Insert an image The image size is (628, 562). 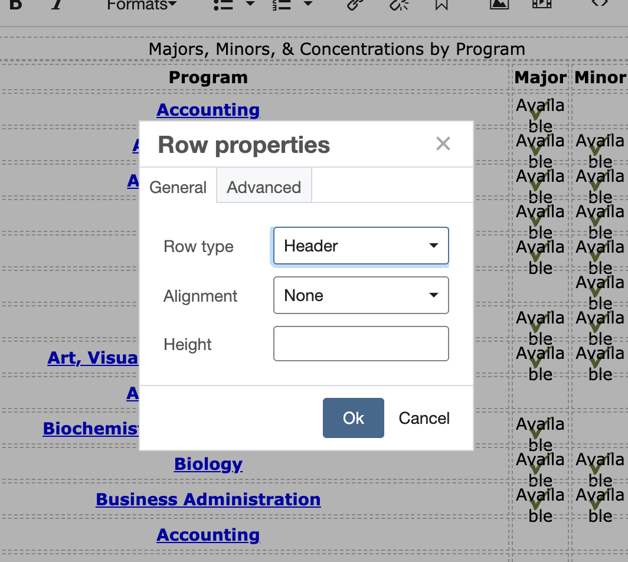[499, 5]
